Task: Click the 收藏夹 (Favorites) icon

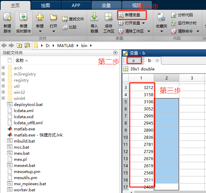Action: (x=161, y=17)
